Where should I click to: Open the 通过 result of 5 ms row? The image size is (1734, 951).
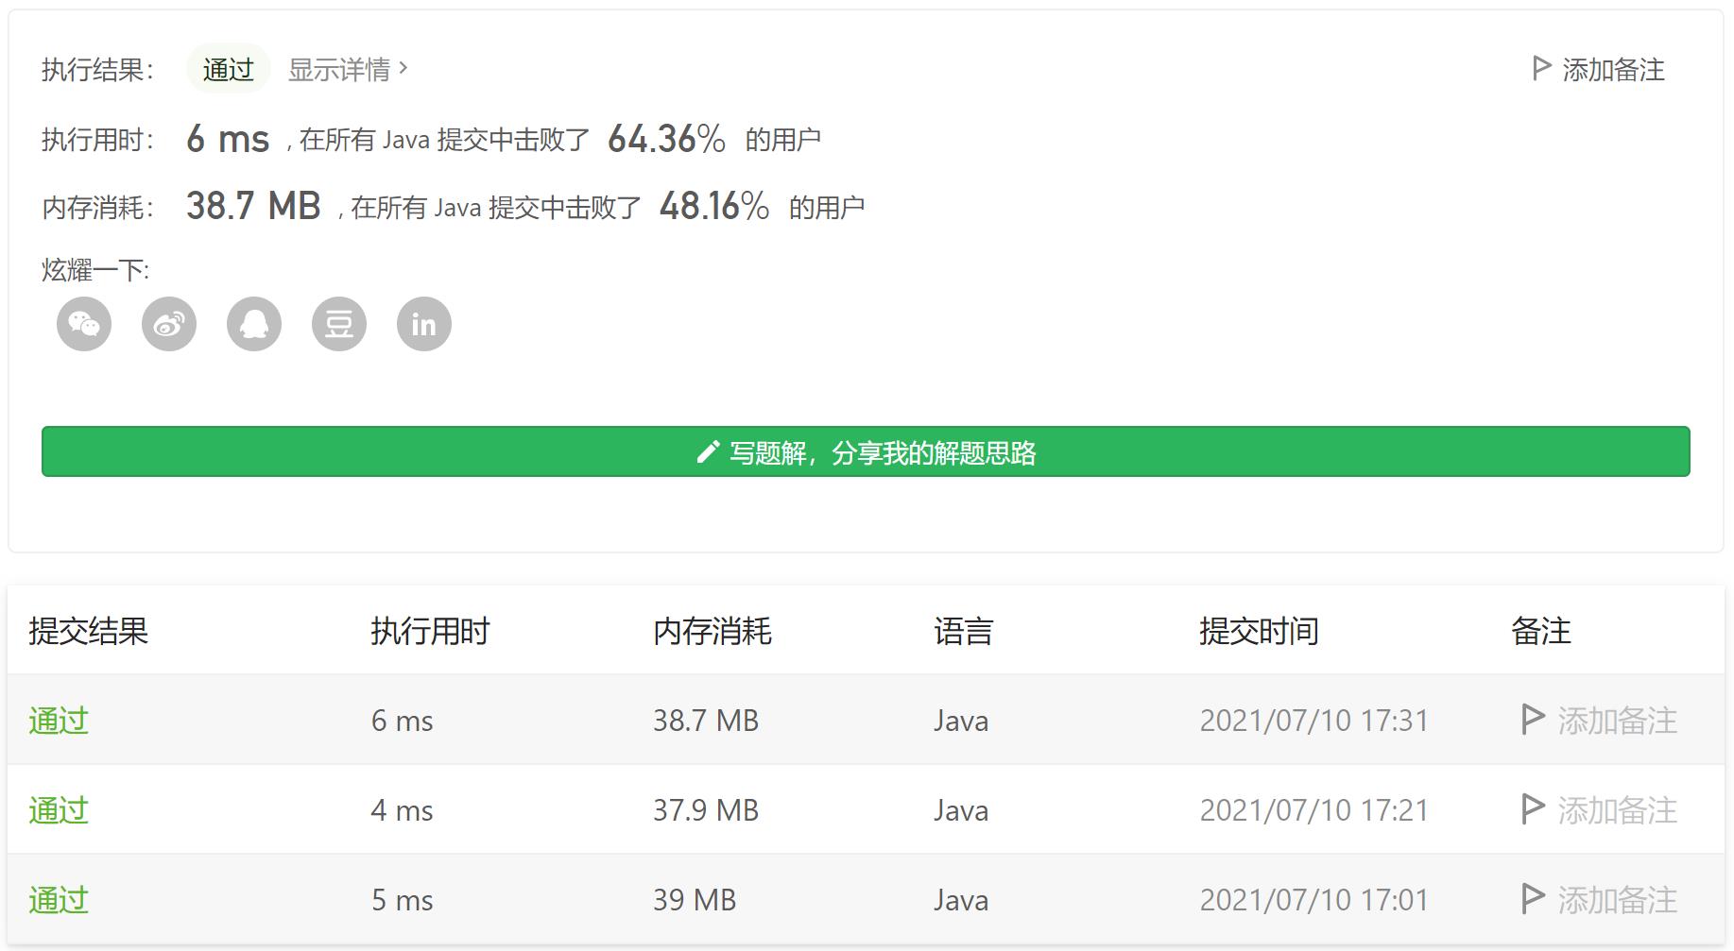tap(59, 900)
